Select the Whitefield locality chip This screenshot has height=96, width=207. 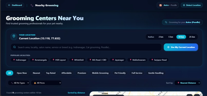point(77,60)
